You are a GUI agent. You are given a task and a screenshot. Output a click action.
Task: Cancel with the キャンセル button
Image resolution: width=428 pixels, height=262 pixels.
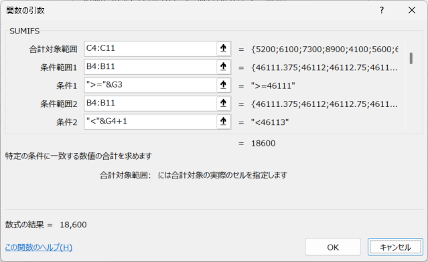(395, 247)
